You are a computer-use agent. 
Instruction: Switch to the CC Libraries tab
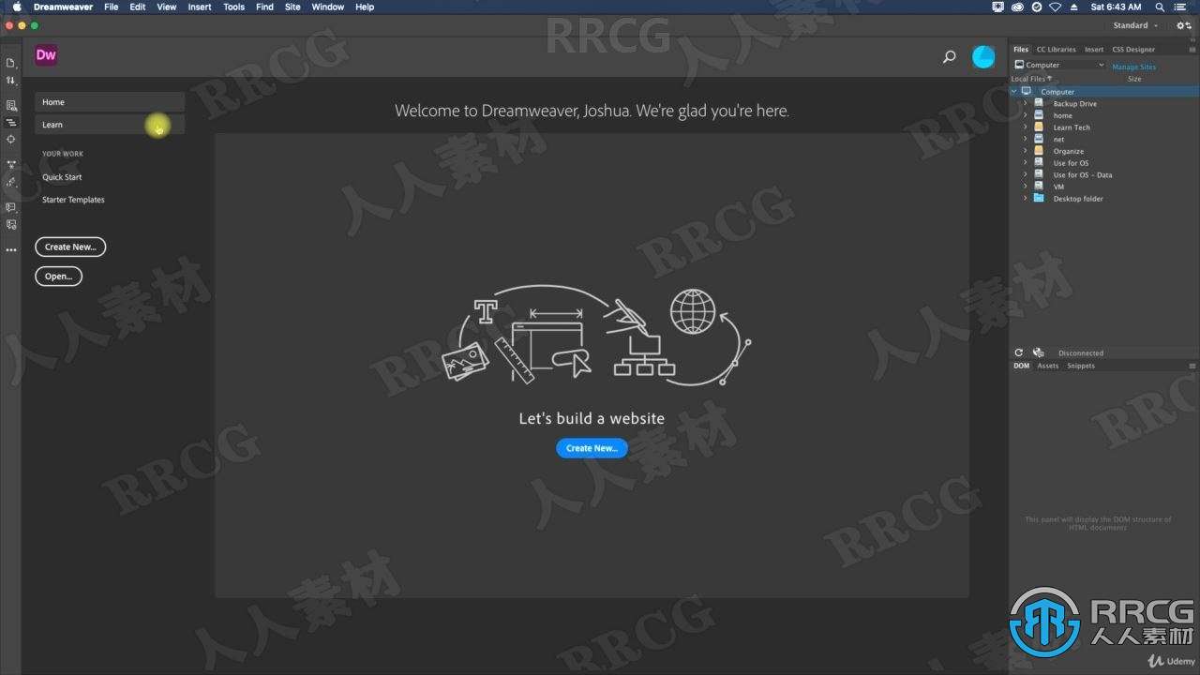pos(1056,49)
